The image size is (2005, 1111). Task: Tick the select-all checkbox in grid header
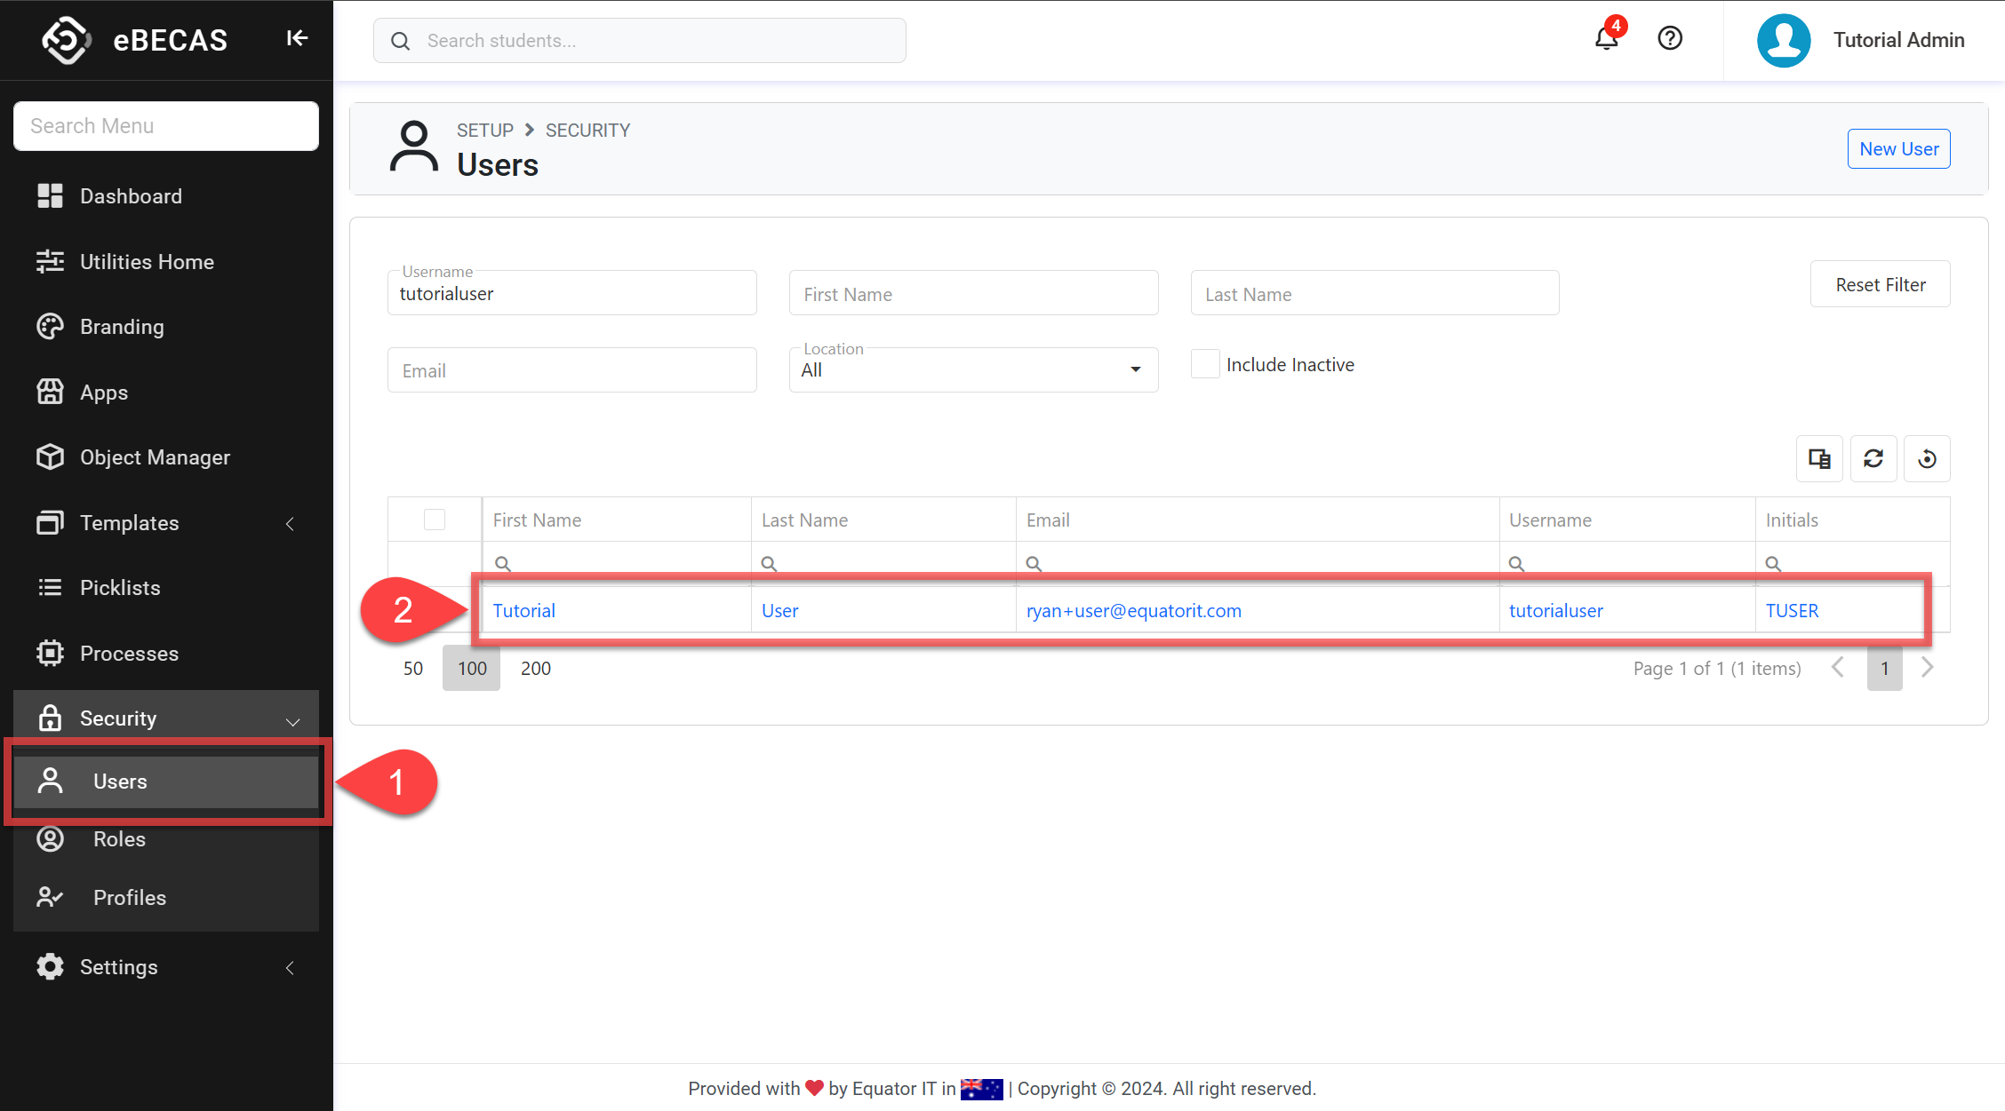435,520
